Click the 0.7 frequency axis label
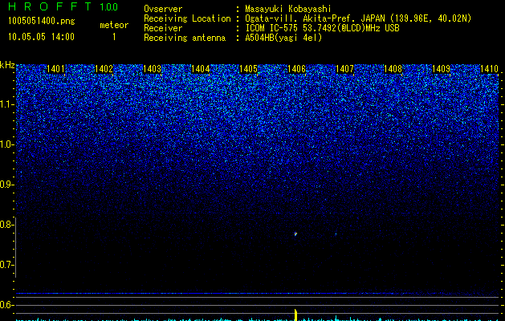Screen dimensions: 505x321 pos(6,265)
